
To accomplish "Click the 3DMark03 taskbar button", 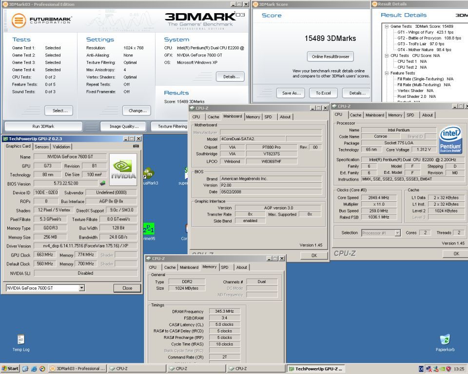I will pyautogui.click(x=77, y=369).
